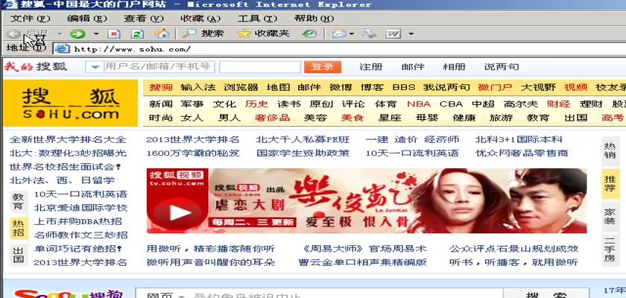Click the 用户名/邮箱/手机号 username field

[x=159, y=67]
